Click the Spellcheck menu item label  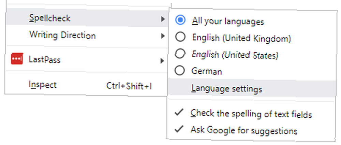pos(50,18)
